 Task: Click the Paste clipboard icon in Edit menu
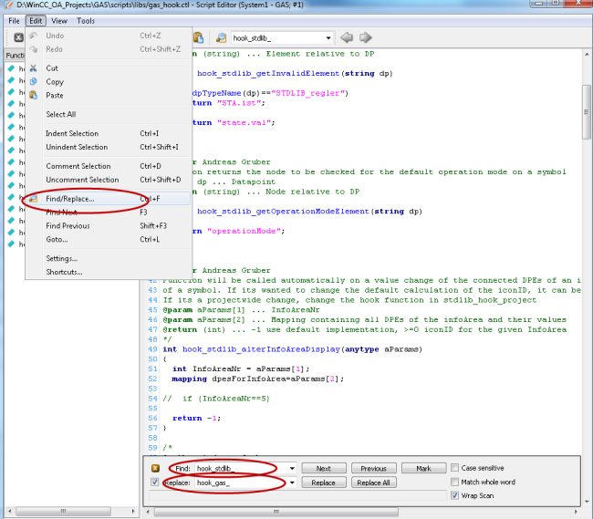tap(34, 96)
